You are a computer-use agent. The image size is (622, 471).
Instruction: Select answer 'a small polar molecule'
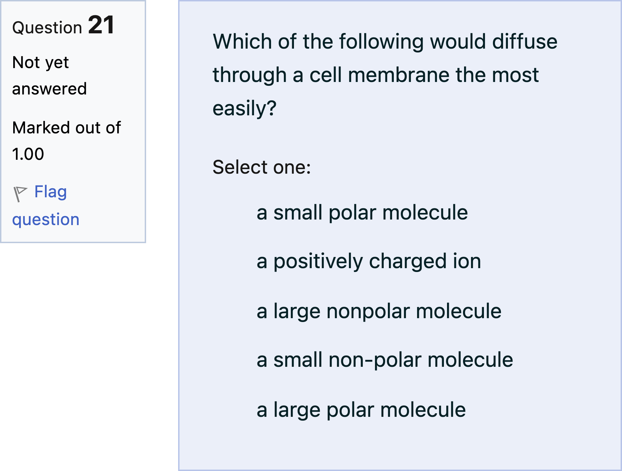pos(362,213)
